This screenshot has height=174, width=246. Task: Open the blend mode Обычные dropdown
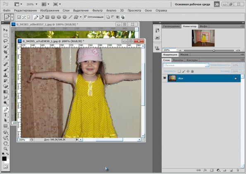point(186,65)
